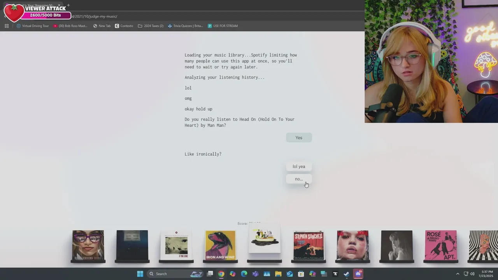Viewport: 498px width, 280px height.
Task: Select the black and white reclining album cover
Action: 397,245
